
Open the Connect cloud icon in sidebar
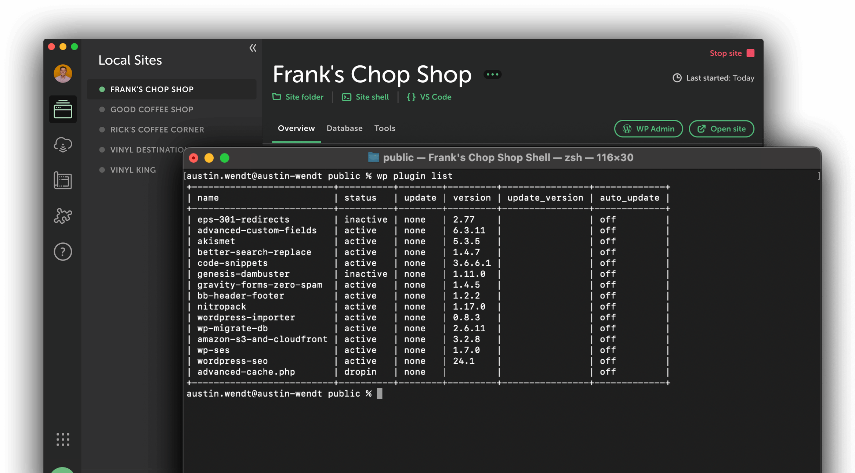point(63,145)
